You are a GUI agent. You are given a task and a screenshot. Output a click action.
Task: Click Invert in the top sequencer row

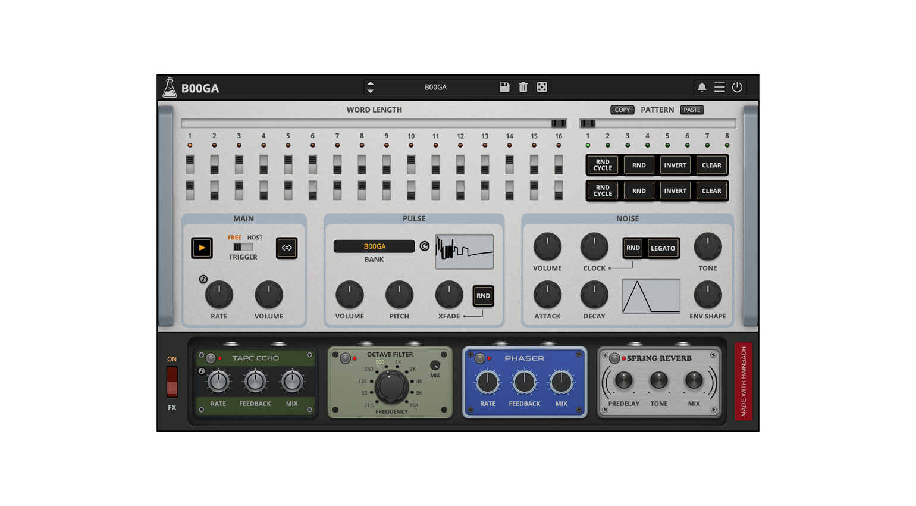pos(675,165)
